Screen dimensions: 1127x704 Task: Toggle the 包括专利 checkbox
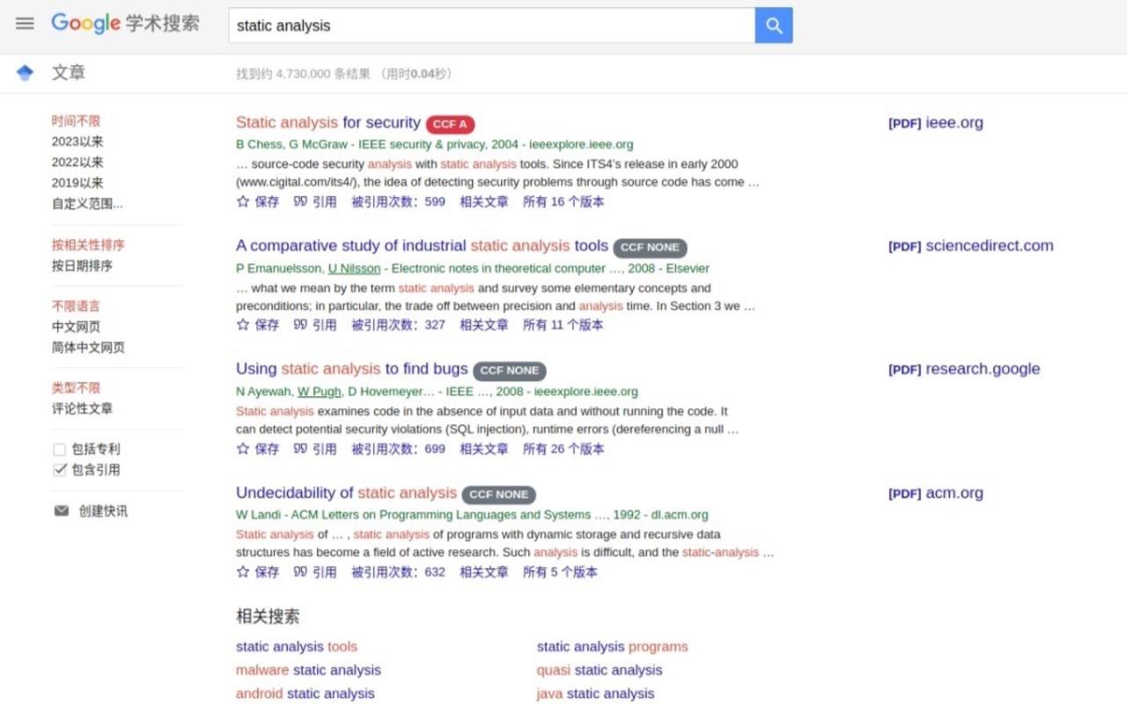click(x=60, y=450)
